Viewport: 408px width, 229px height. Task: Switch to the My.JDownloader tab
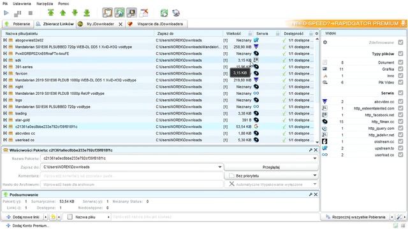coord(100,24)
